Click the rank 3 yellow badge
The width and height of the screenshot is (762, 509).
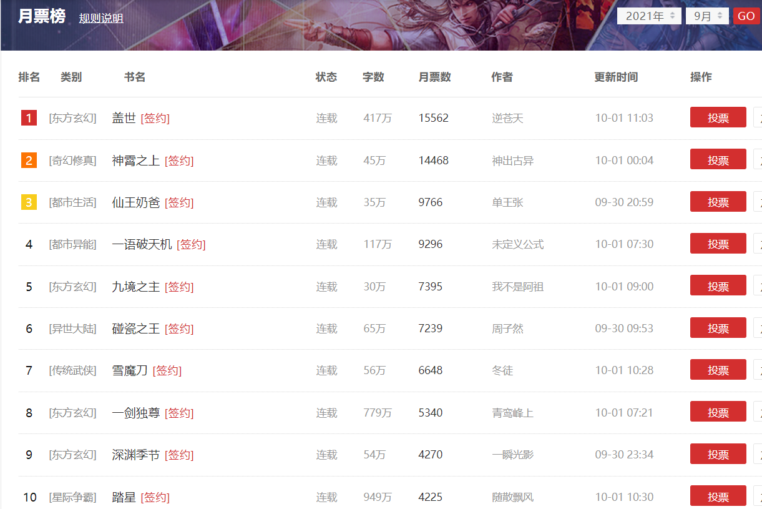point(29,202)
